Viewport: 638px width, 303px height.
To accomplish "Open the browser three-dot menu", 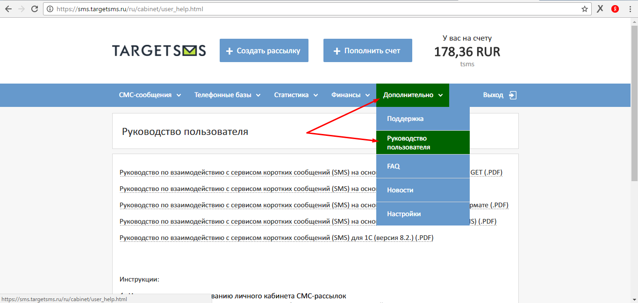I will click(x=630, y=9).
